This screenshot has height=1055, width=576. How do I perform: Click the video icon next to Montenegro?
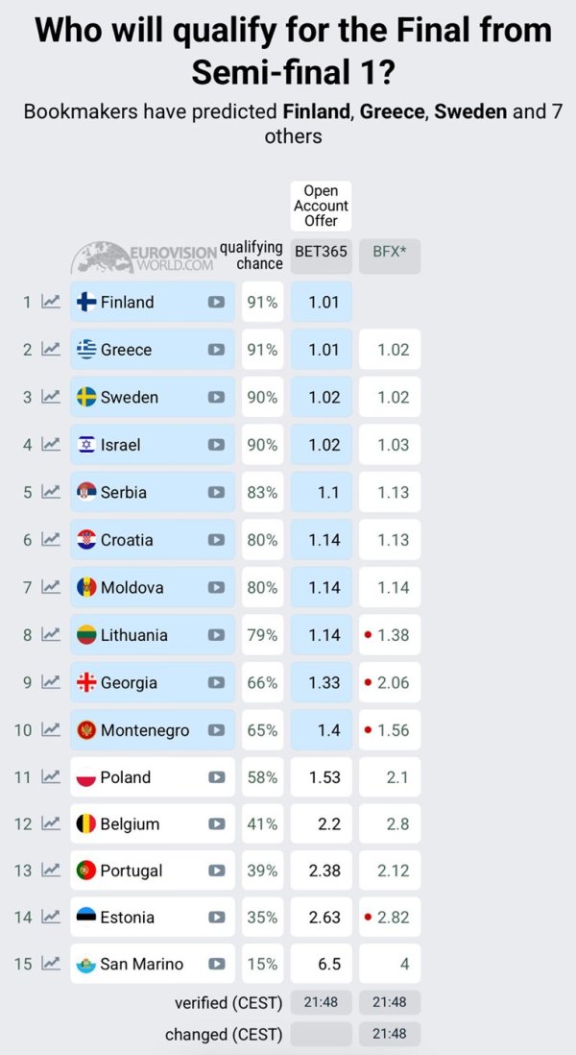click(x=216, y=730)
